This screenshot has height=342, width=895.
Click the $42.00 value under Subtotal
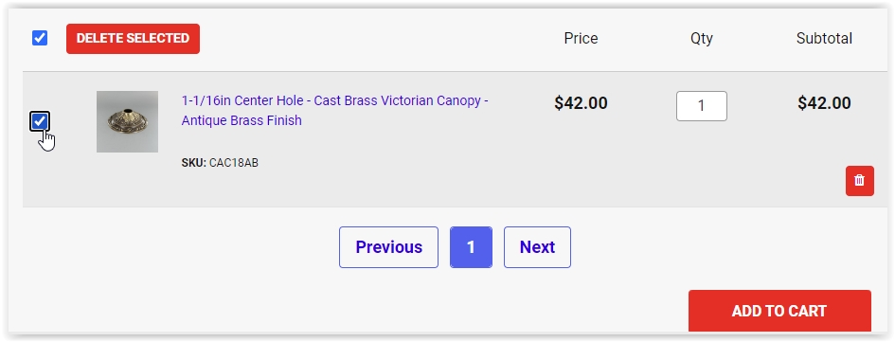(x=824, y=103)
